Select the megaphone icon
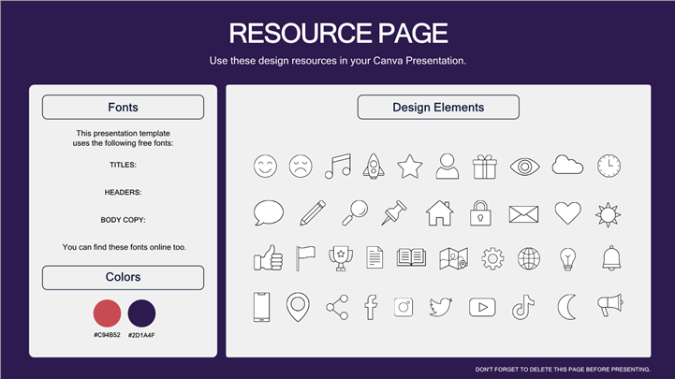 click(609, 304)
